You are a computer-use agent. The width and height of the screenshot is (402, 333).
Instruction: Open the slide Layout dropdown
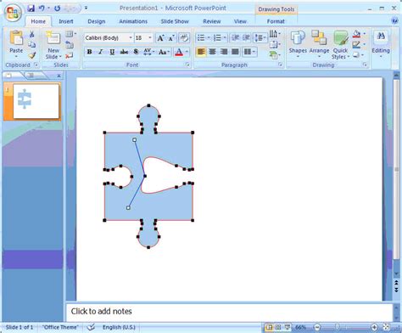point(70,34)
